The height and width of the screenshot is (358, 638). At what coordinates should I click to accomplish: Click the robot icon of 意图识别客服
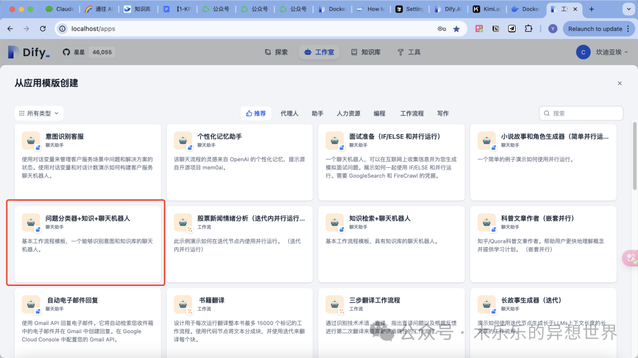(x=31, y=141)
